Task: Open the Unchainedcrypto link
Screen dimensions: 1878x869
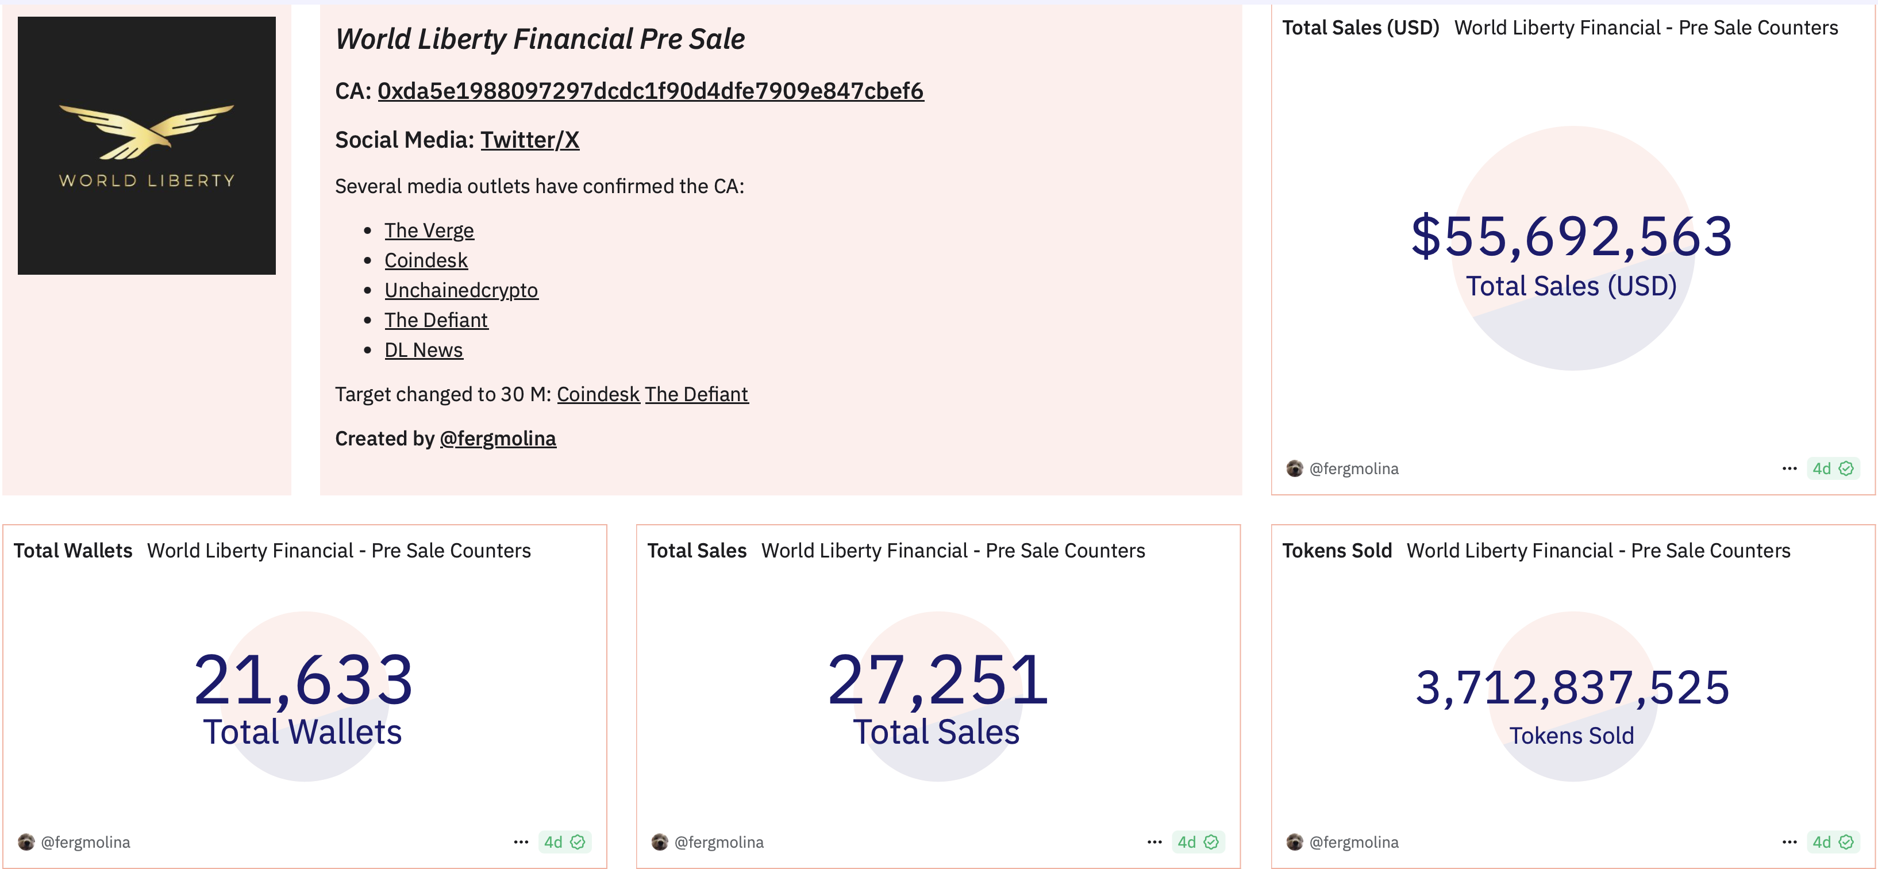Action: click(x=461, y=290)
